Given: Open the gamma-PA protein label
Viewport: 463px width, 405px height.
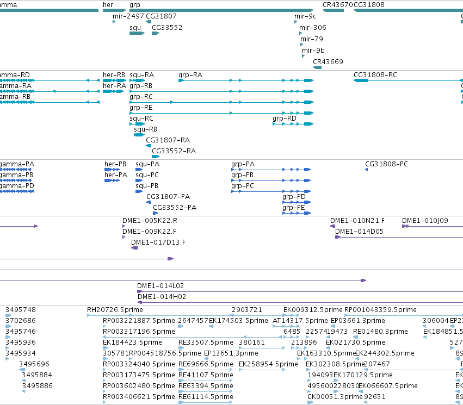Looking at the screenshot, I should click(17, 164).
